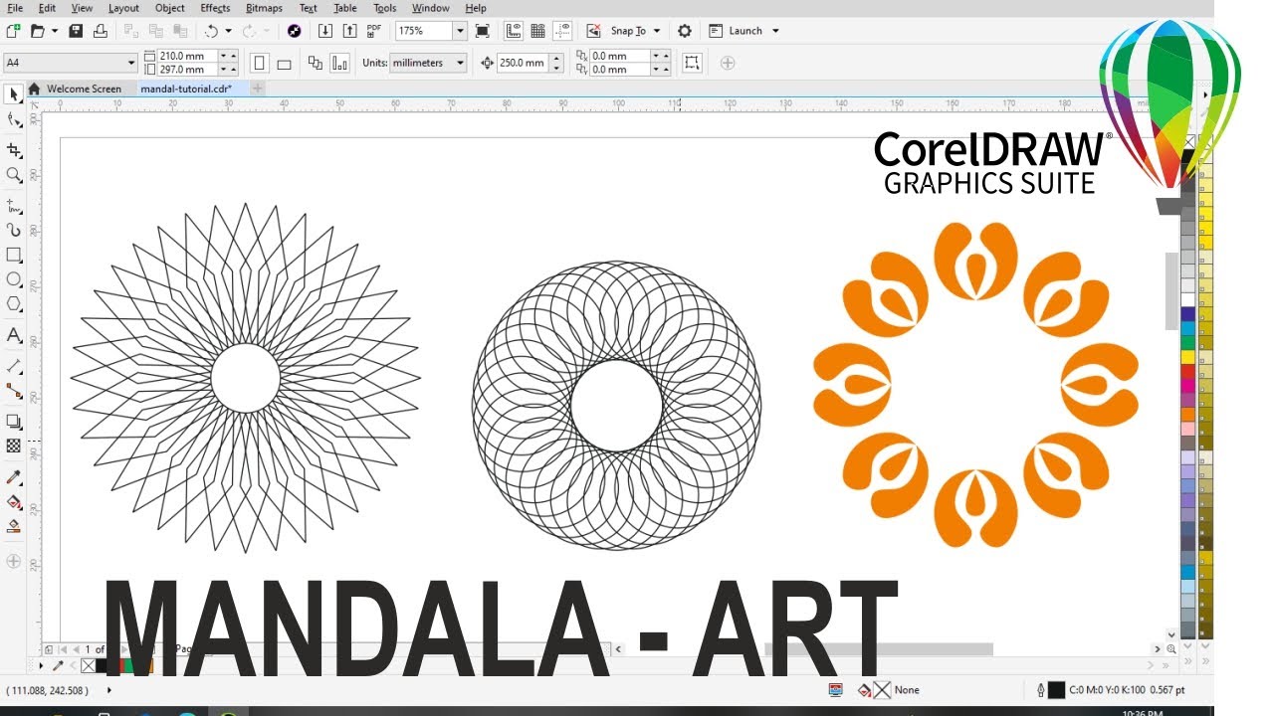The width and height of the screenshot is (1274, 716).
Task: Click the quick customize plus on property bar
Action: coord(728,63)
